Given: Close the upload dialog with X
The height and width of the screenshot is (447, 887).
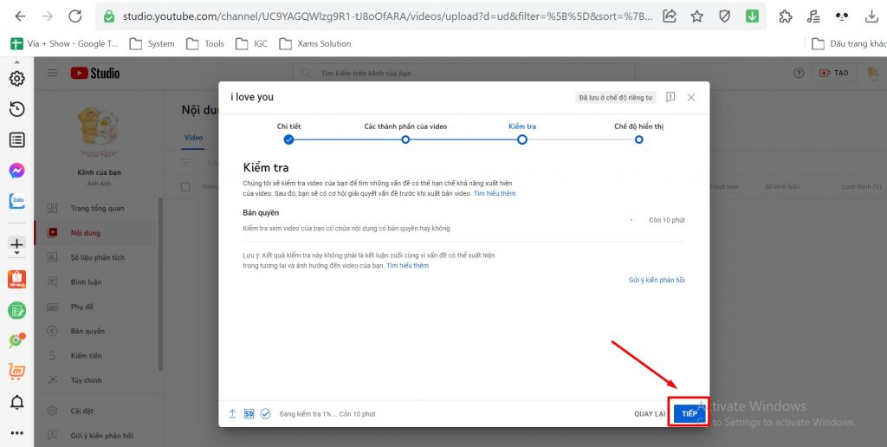Looking at the screenshot, I should point(690,97).
